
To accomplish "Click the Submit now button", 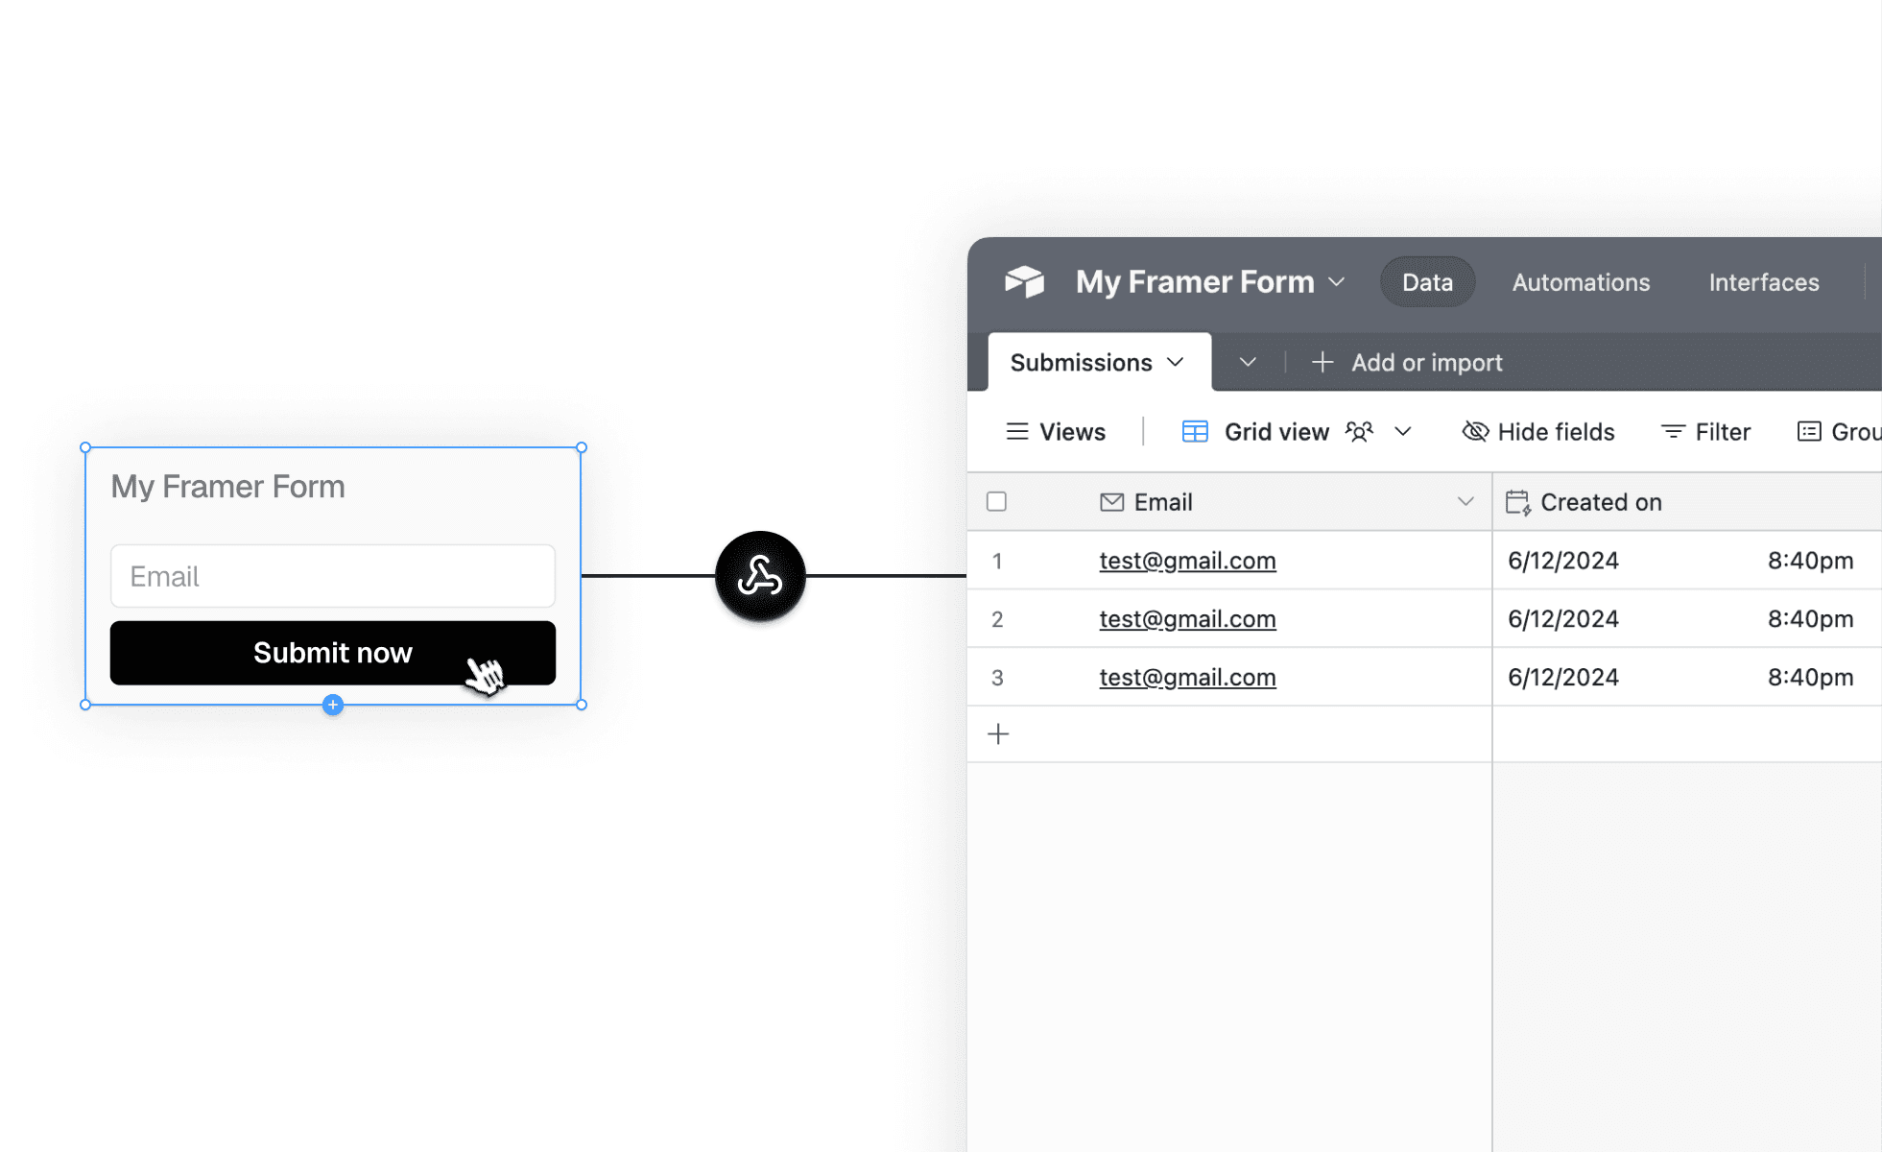I will click(333, 653).
